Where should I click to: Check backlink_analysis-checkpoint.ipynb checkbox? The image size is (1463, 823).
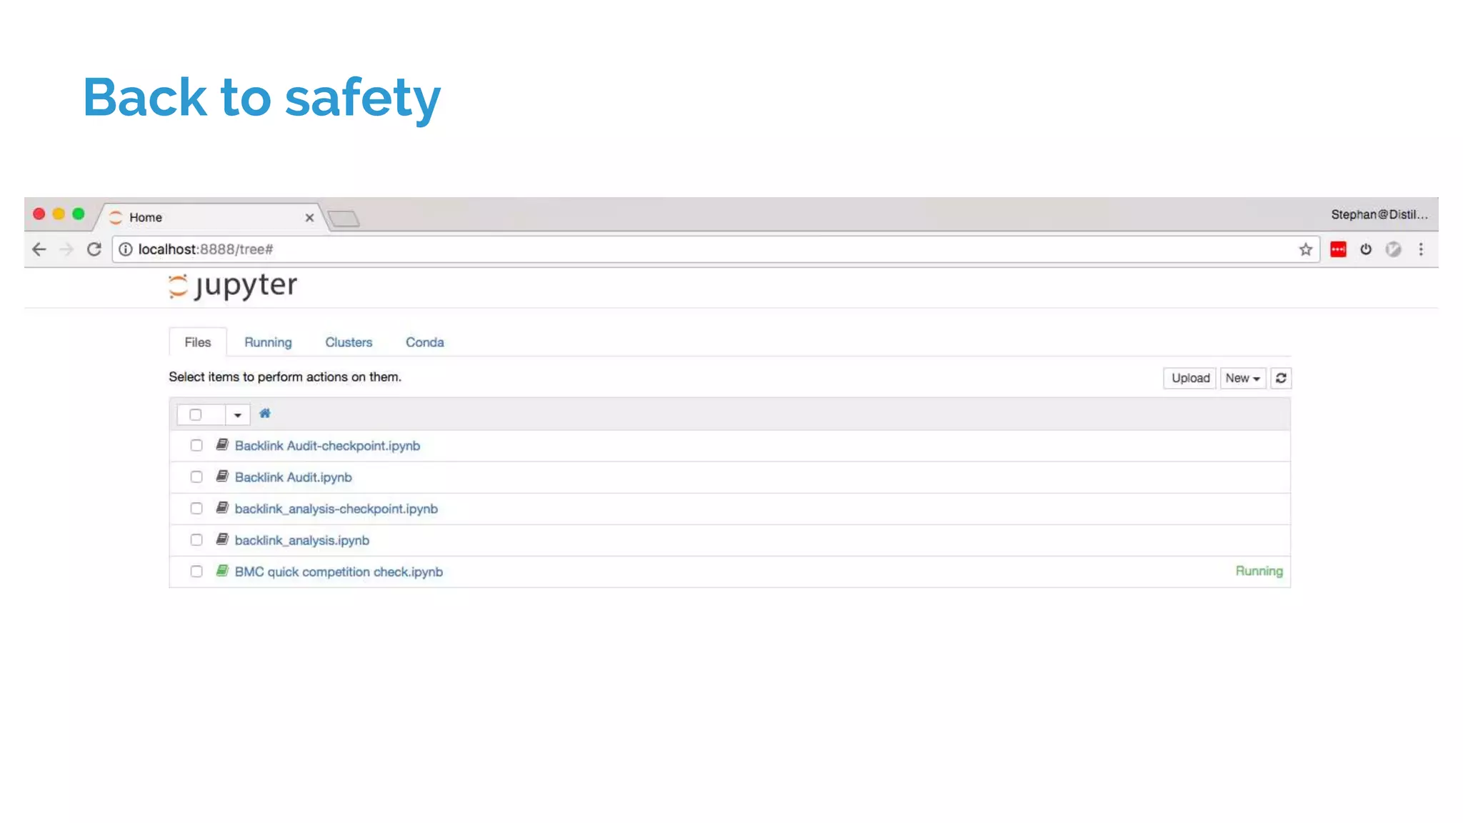(x=196, y=509)
